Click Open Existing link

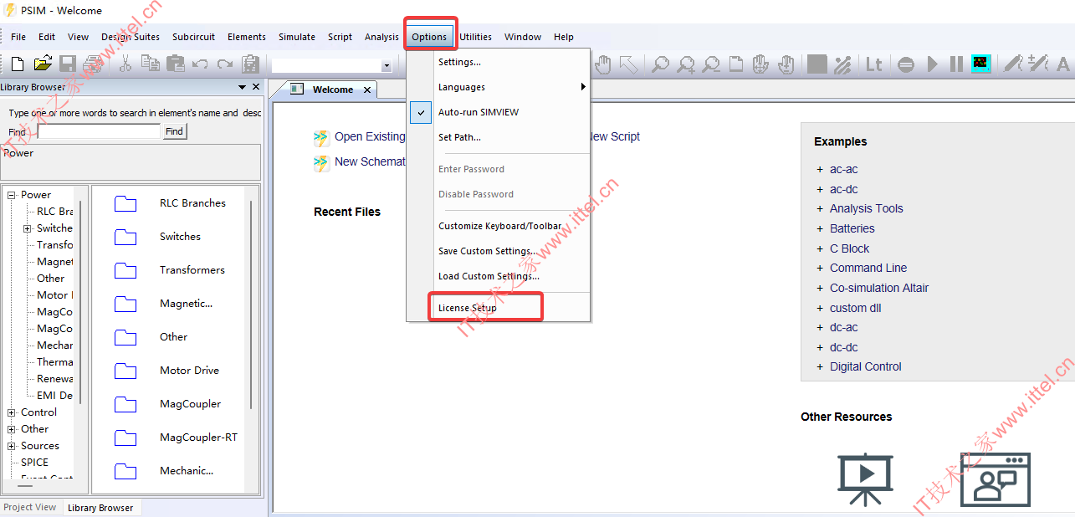tap(370, 136)
